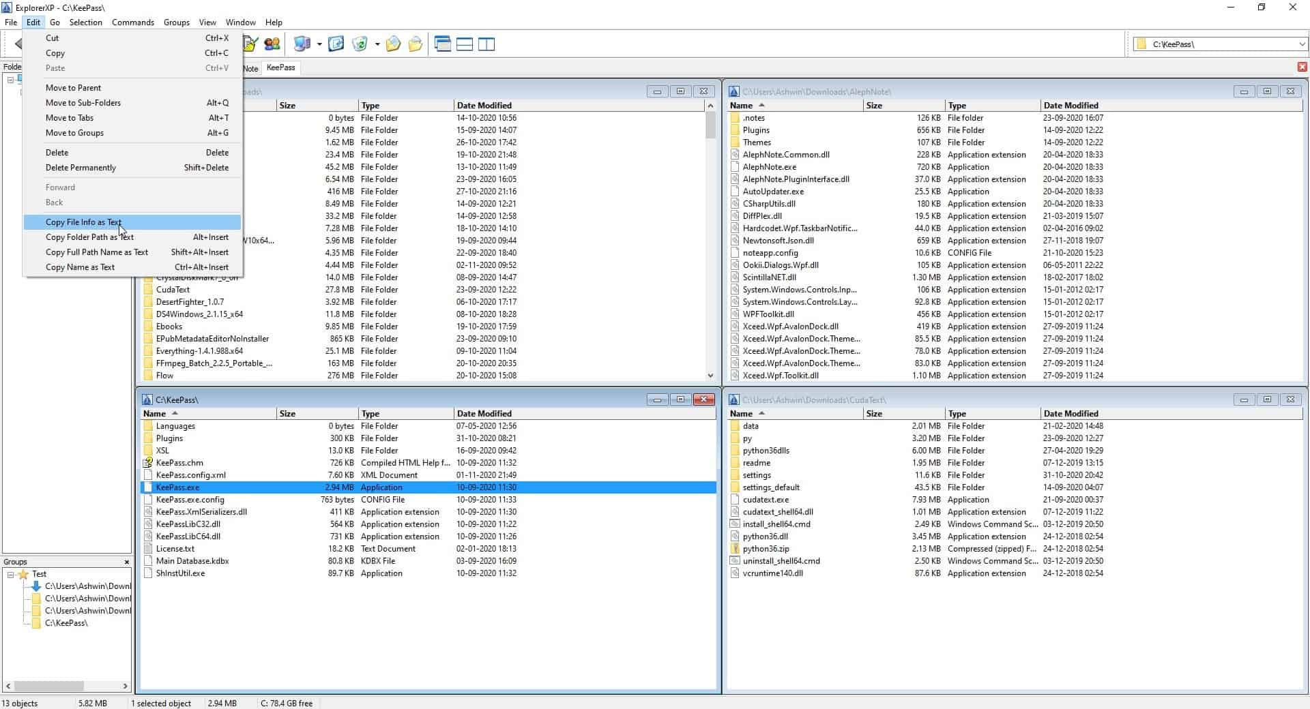
Task: Choose Move to Tabs menu entry
Action: point(132,118)
